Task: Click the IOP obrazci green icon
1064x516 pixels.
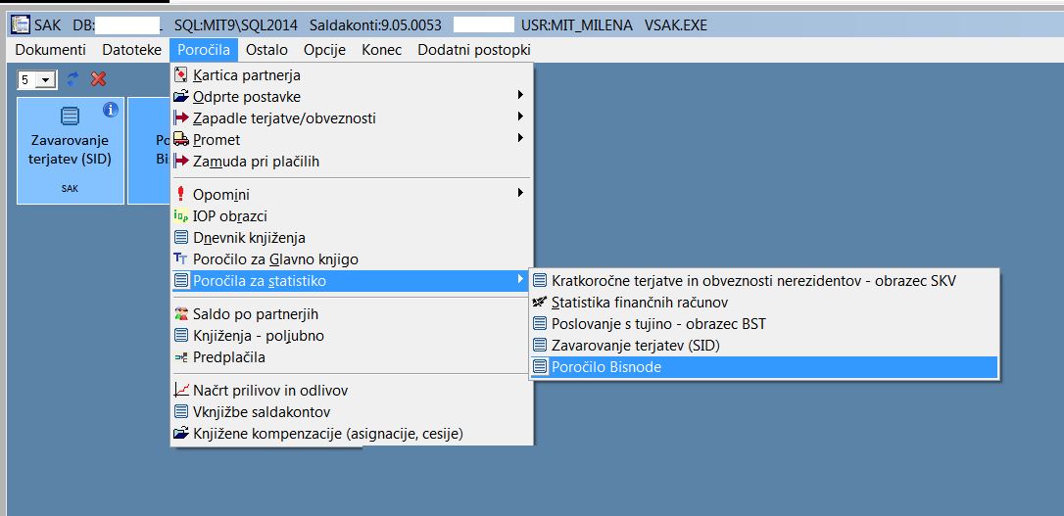Action: (x=180, y=215)
